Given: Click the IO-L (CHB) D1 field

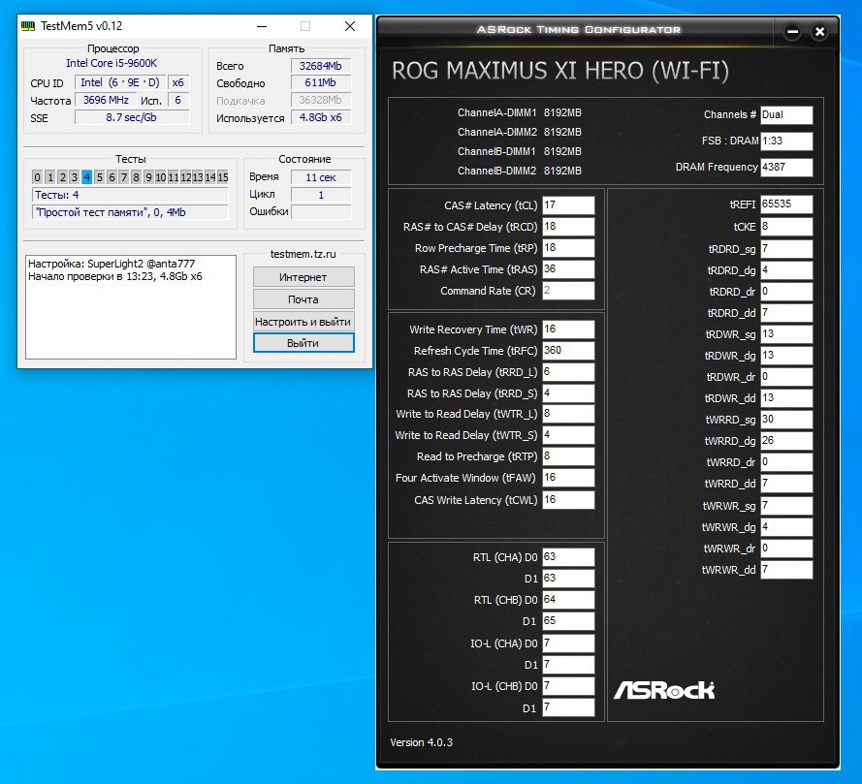Looking at the screenshot, I should tap(568, 707).
